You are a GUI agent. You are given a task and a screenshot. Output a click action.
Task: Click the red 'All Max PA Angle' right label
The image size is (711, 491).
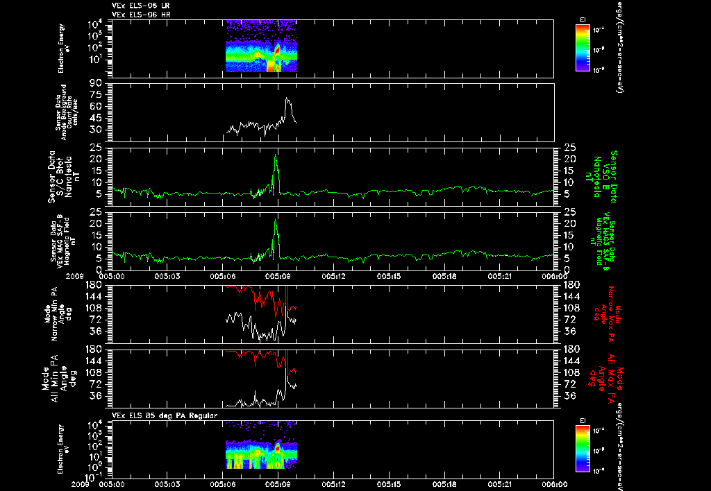pos(605,379)
